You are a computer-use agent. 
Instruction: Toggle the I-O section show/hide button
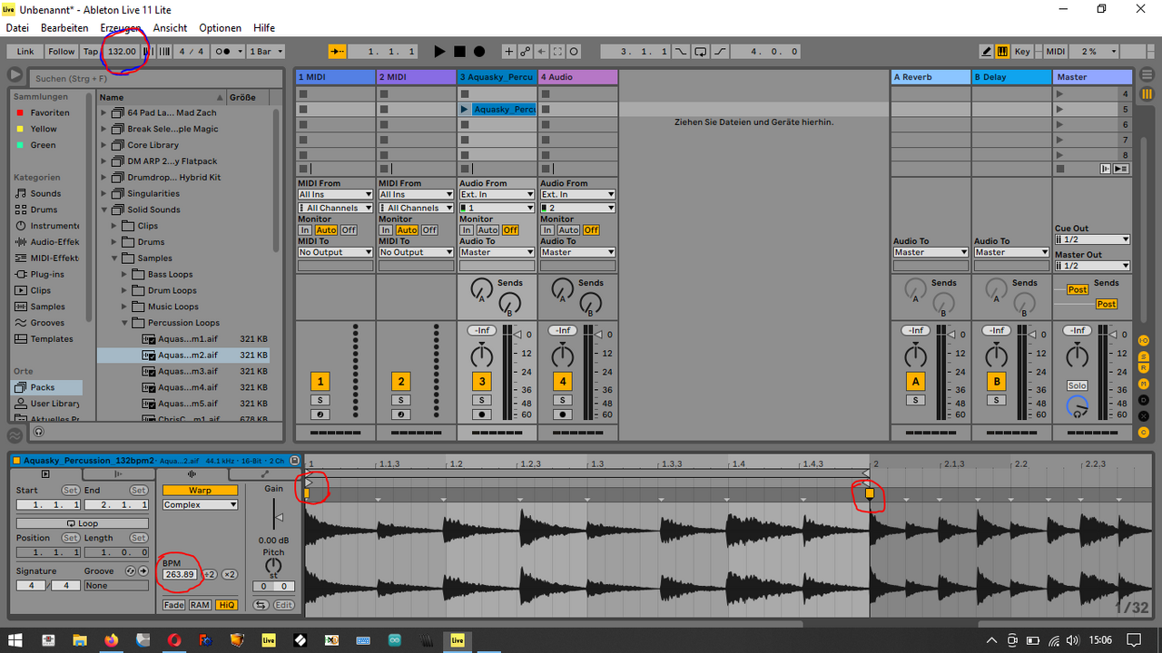(1144, 340)
